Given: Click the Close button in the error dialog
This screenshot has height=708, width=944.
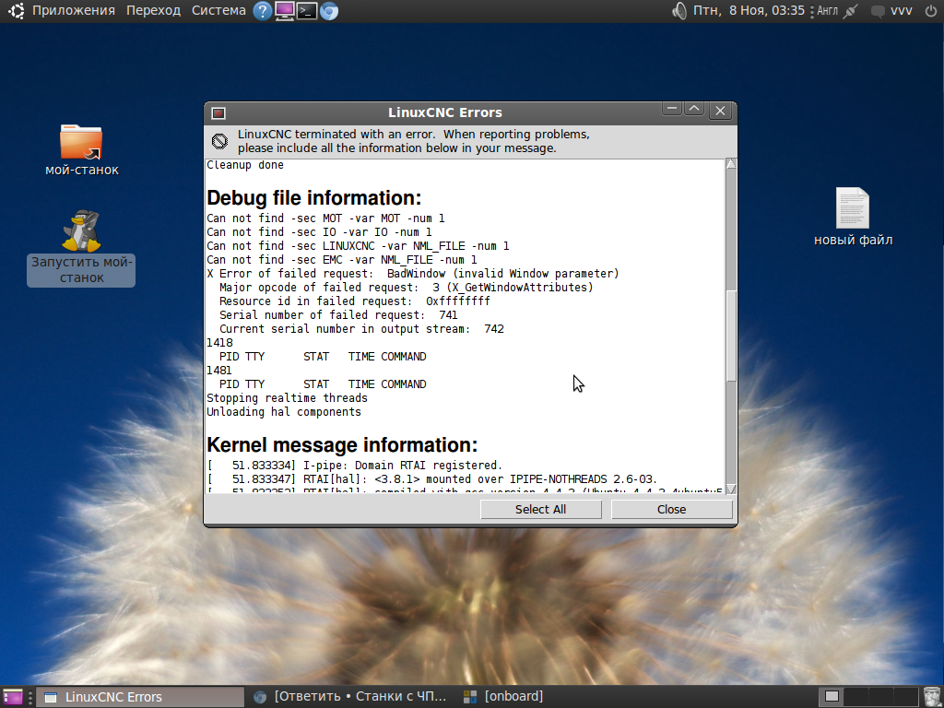Looking at the screenshot, I should [671, 509].
